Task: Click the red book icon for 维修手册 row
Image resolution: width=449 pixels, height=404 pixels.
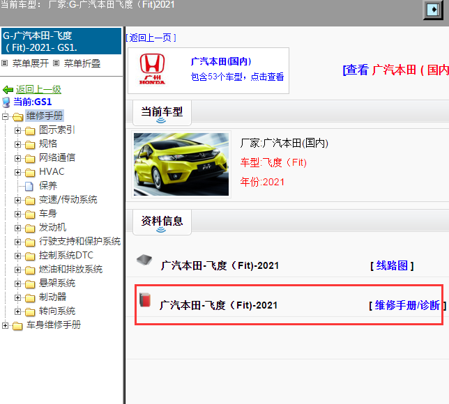Action: point(145,300)
